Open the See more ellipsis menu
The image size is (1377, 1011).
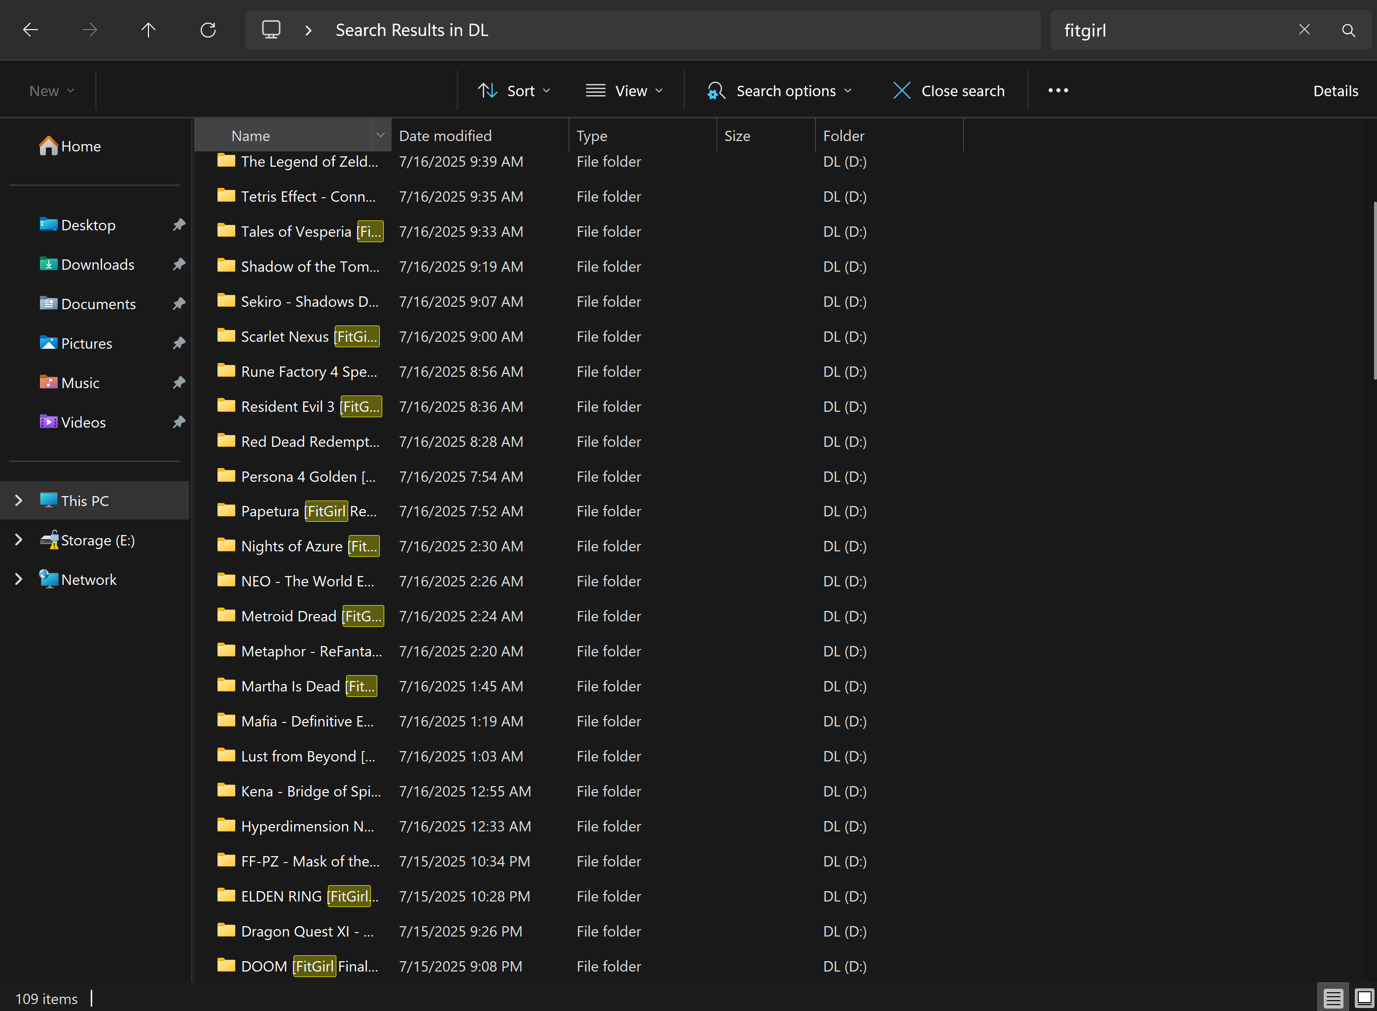(1057, 91)
